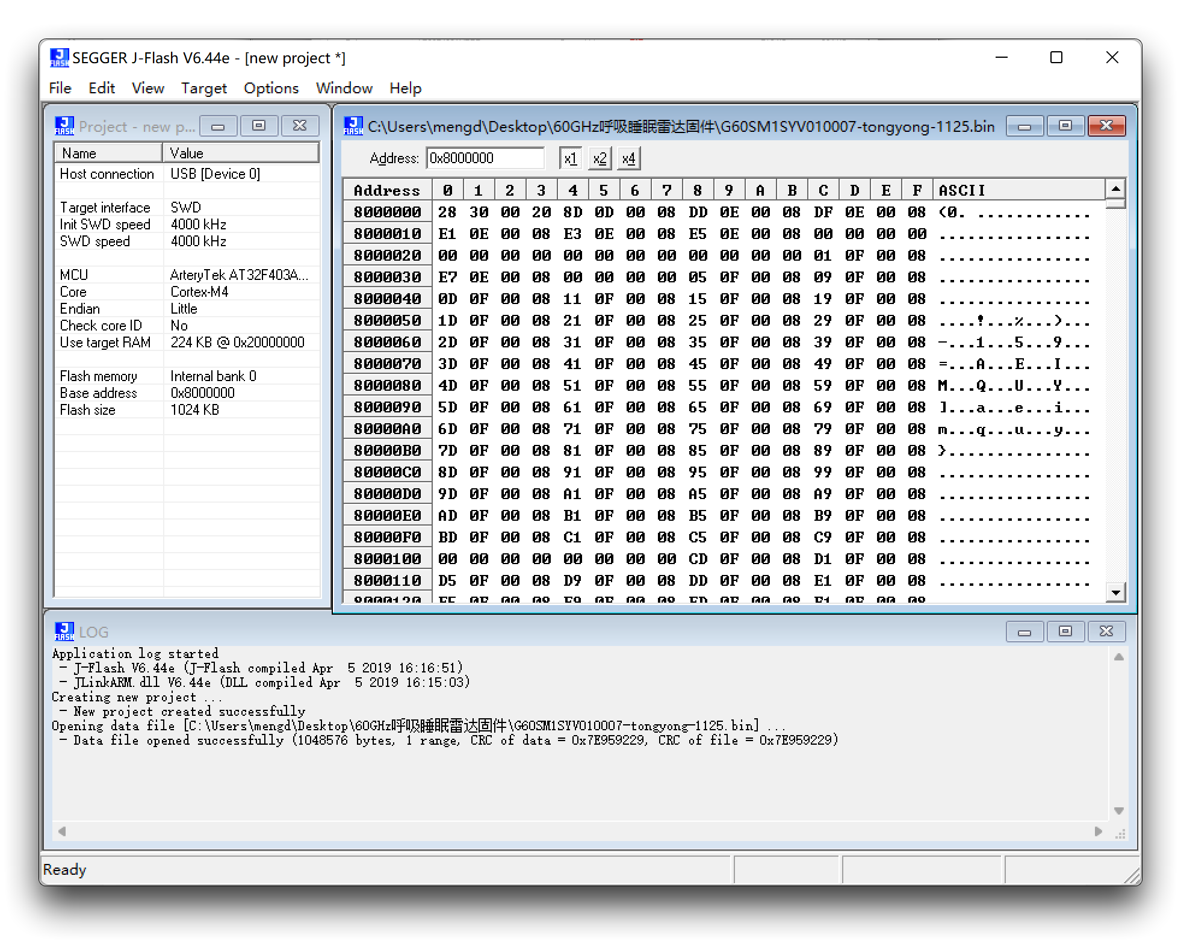Minimize the LOG window

coord(1024,632)
